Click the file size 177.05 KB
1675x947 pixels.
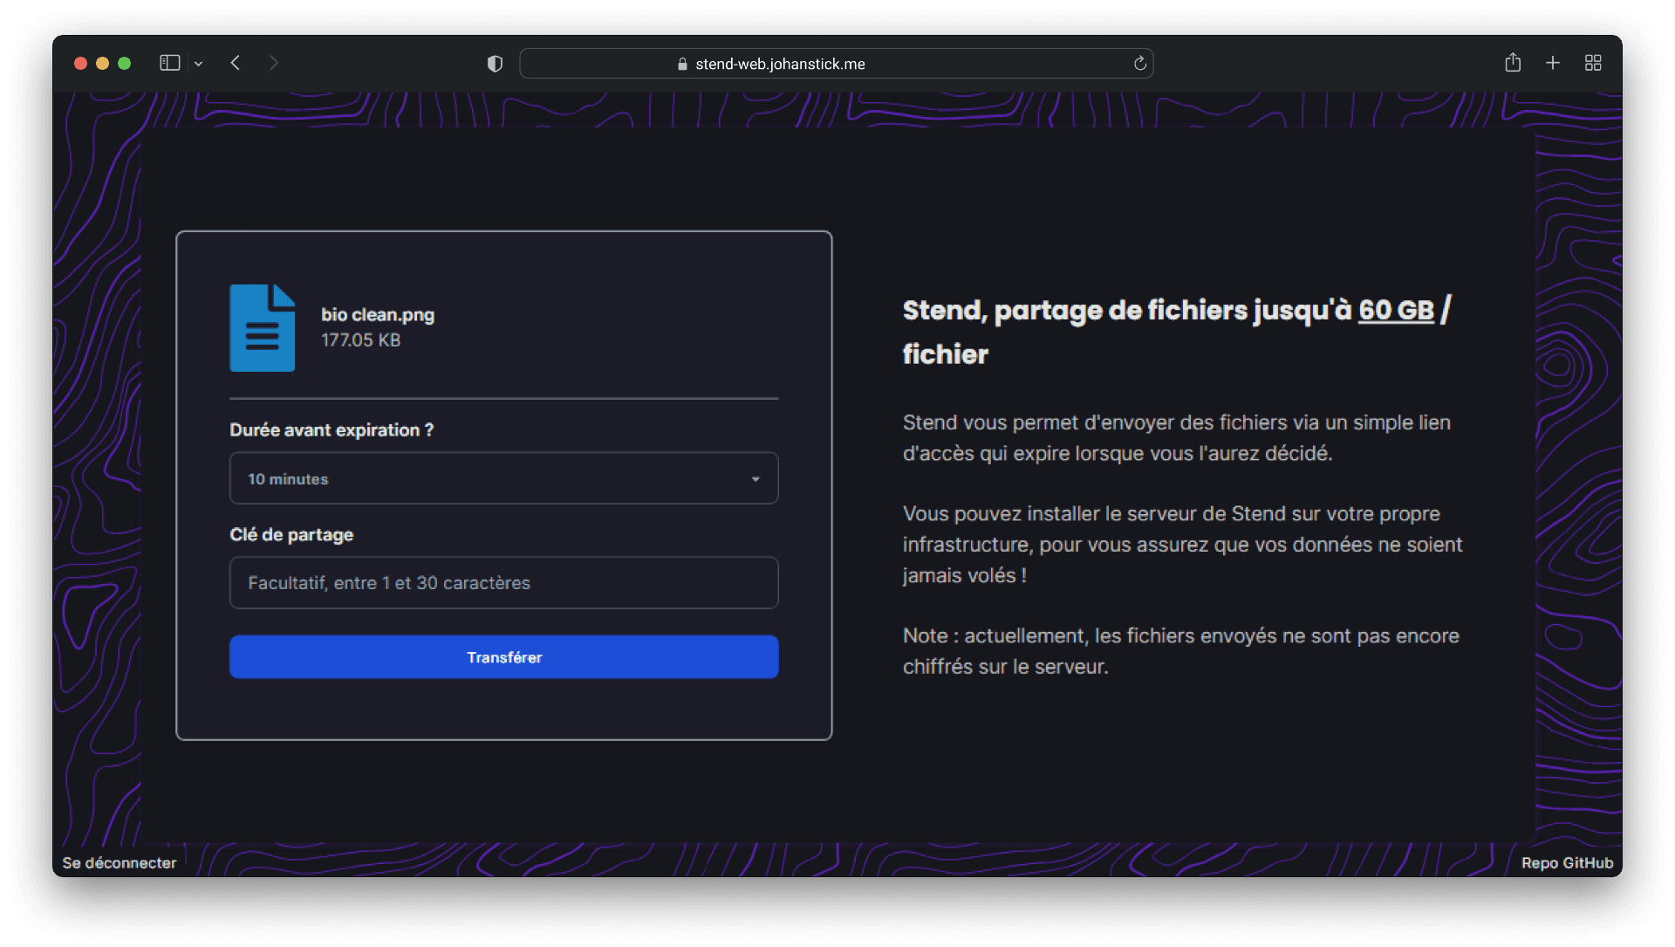click(360, 340)
